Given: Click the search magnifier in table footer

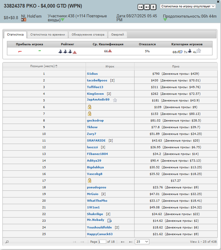Looking at the screenshot, I should (7, 242).
